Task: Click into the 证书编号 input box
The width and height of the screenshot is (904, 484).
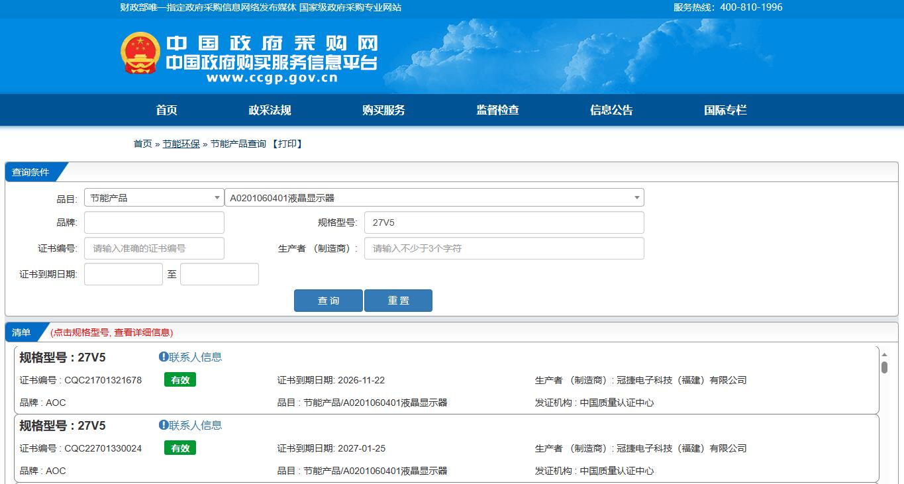Action: 154,248
